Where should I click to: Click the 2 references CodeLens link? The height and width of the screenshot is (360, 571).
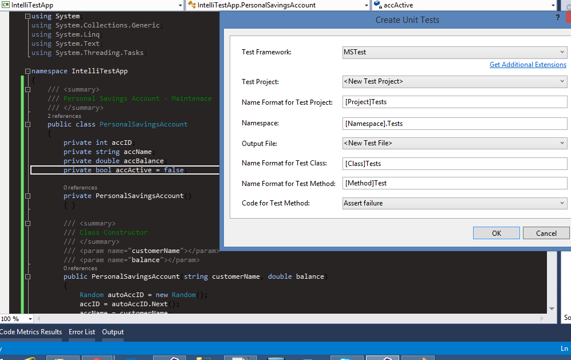(x=64, y=116)
